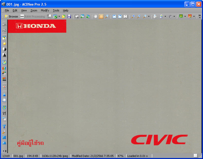This screenshot has width=203, height=159.
Task: Click the yellow ball Exposure icon
Action: coord(4,43)
